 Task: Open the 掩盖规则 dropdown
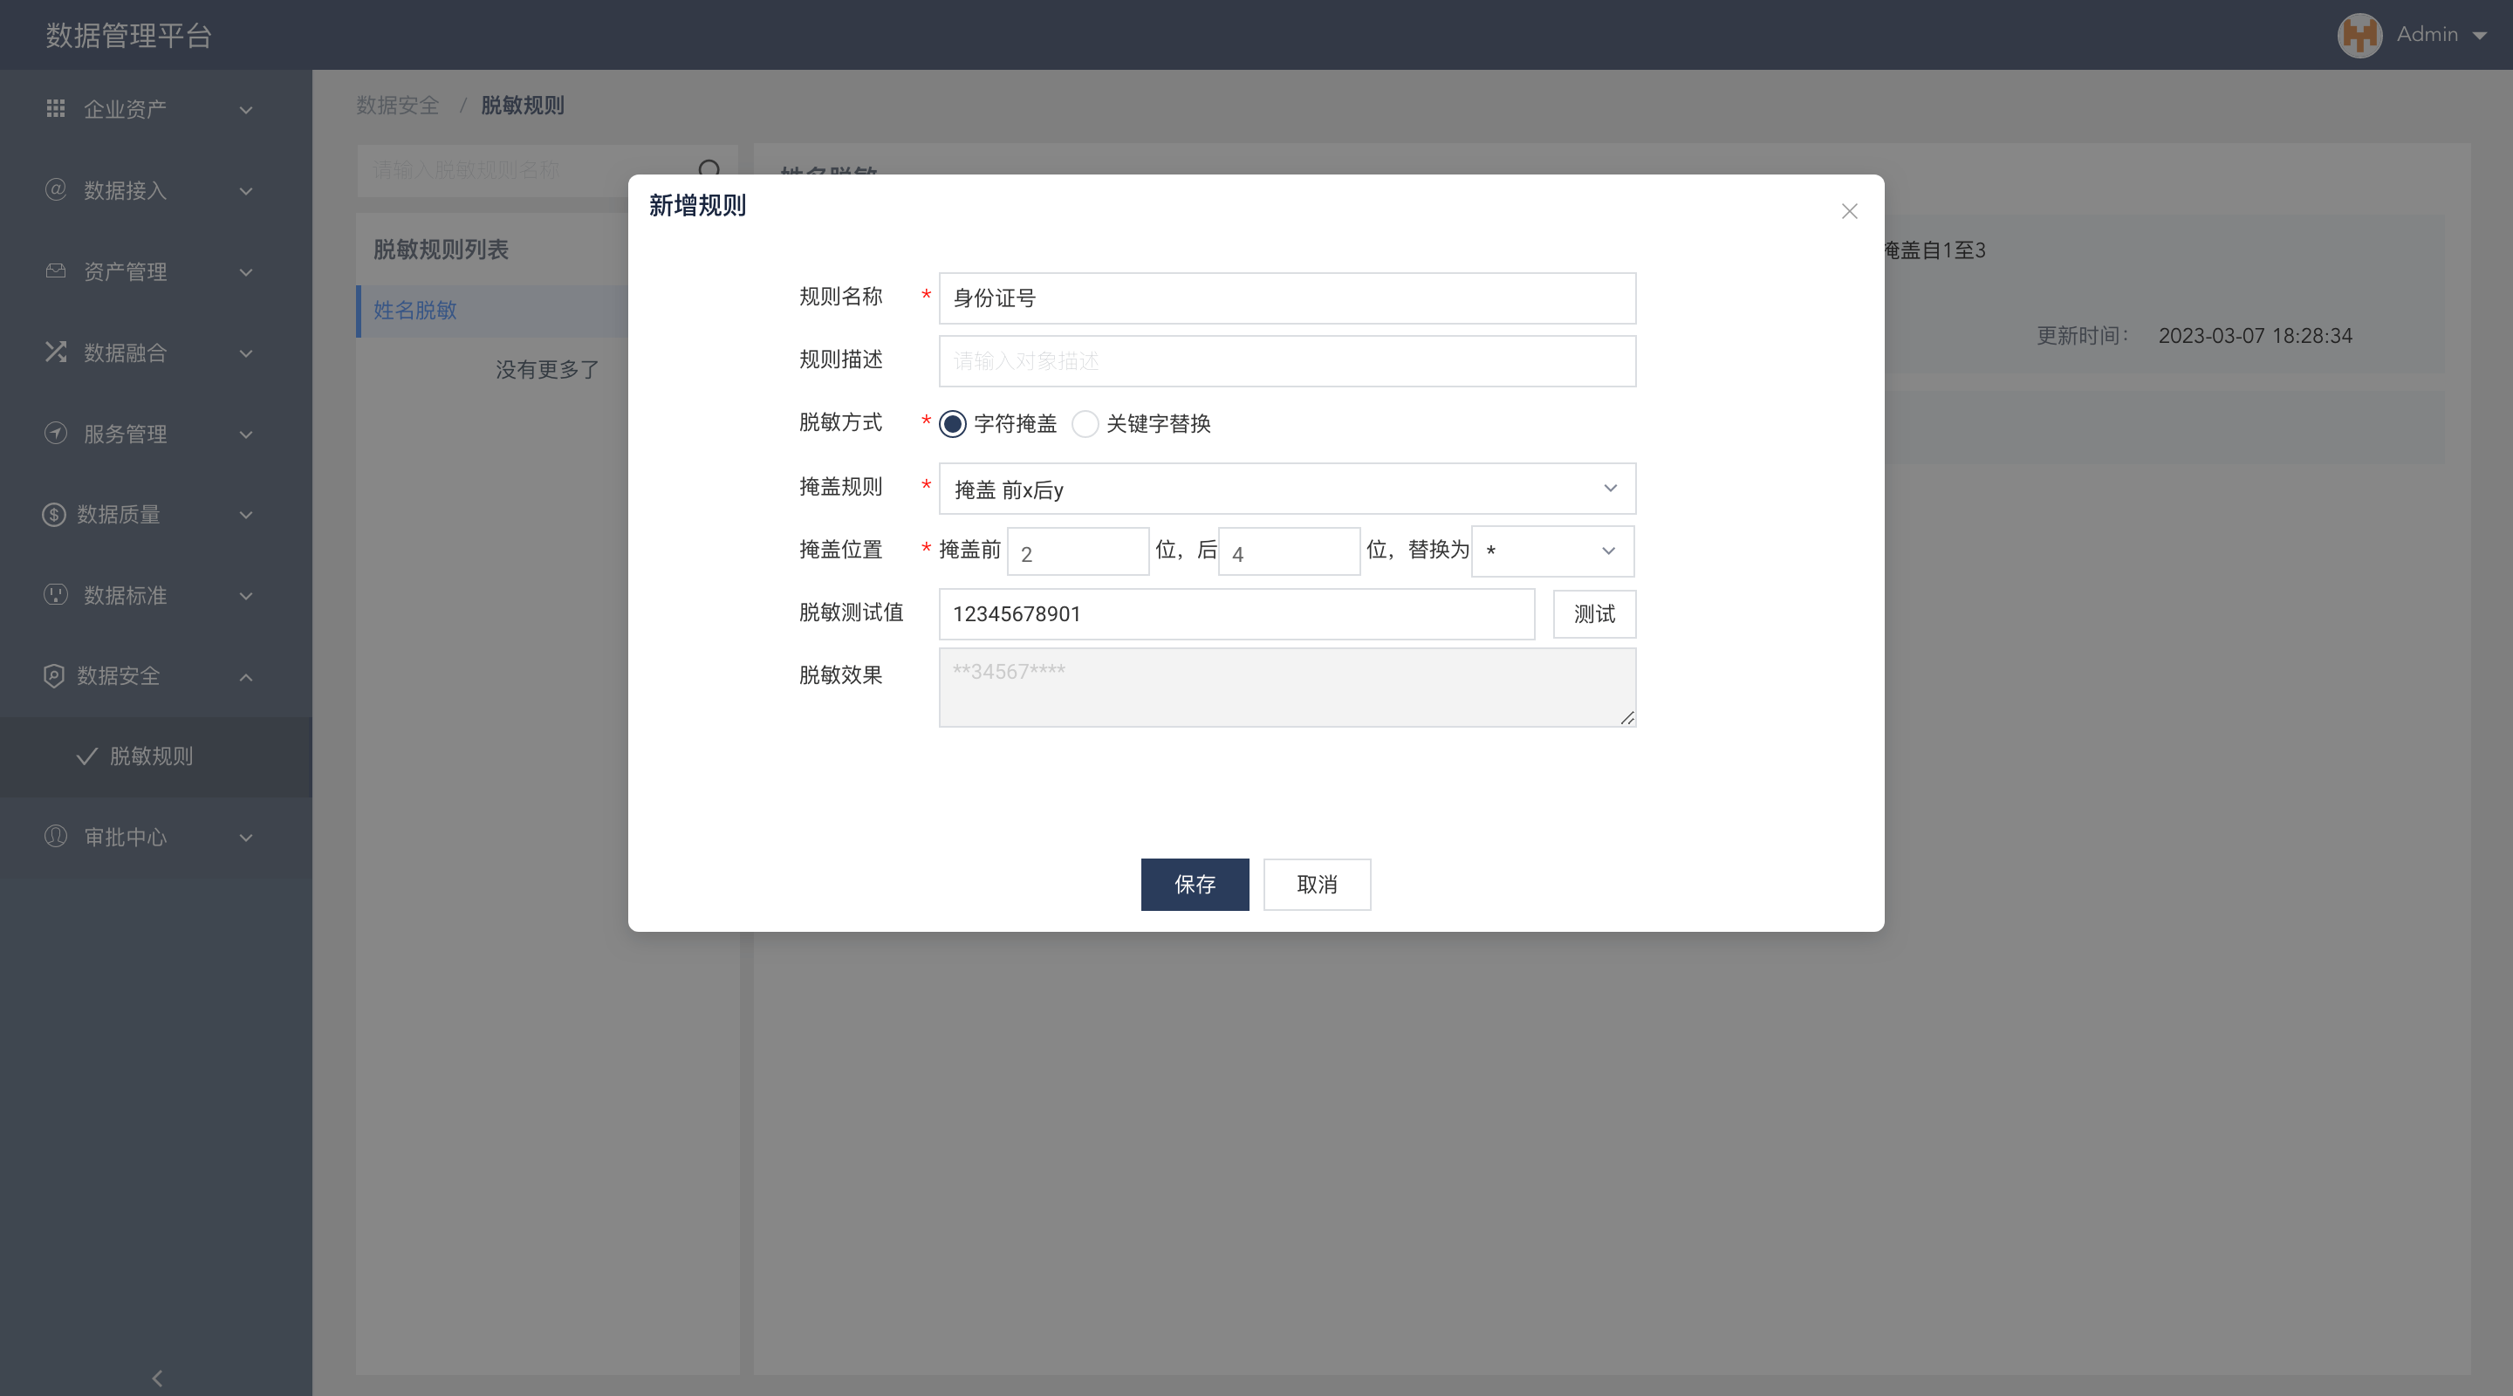click(x=1286, y=489)
